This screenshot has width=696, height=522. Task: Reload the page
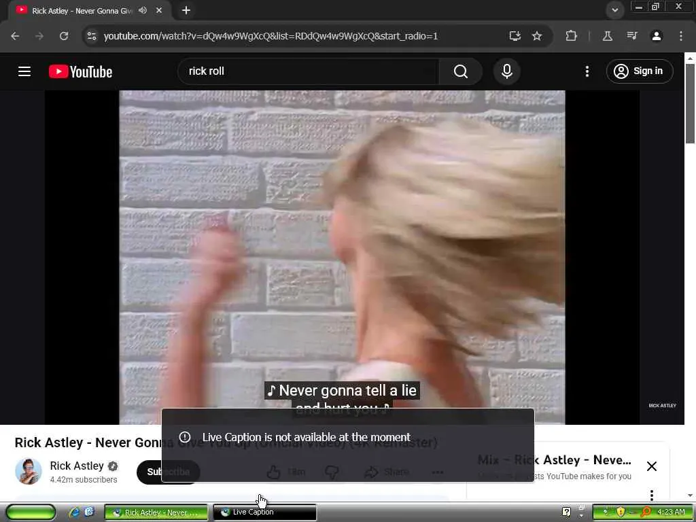tap(64, 36)
